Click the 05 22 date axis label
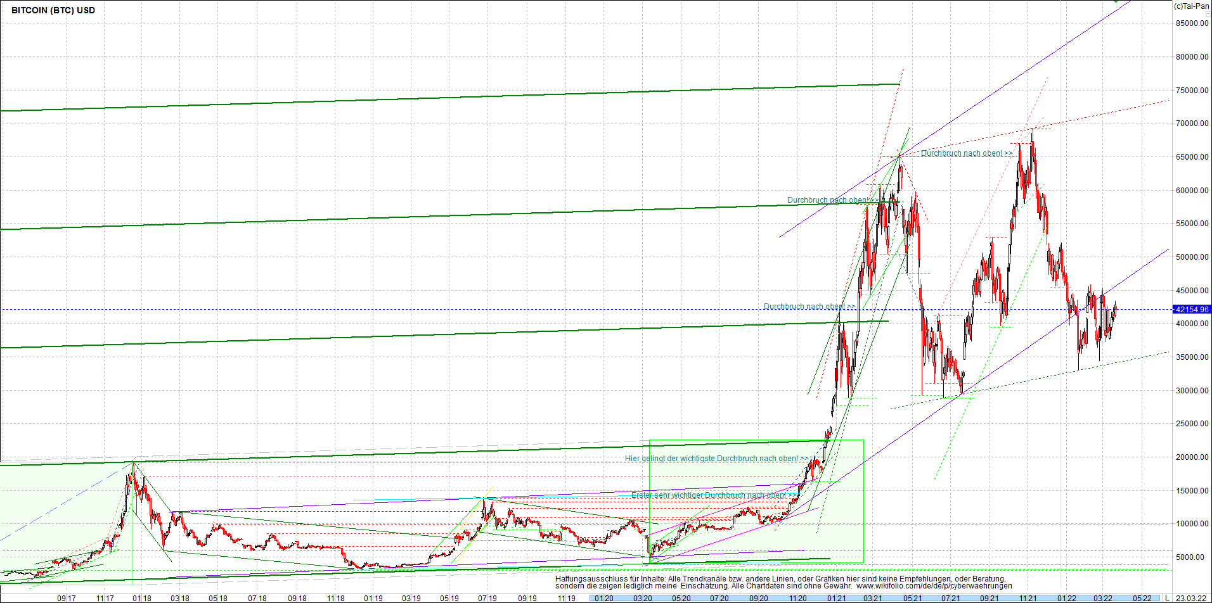This screenshot has height=603, width=1212. coord(1142,599)
